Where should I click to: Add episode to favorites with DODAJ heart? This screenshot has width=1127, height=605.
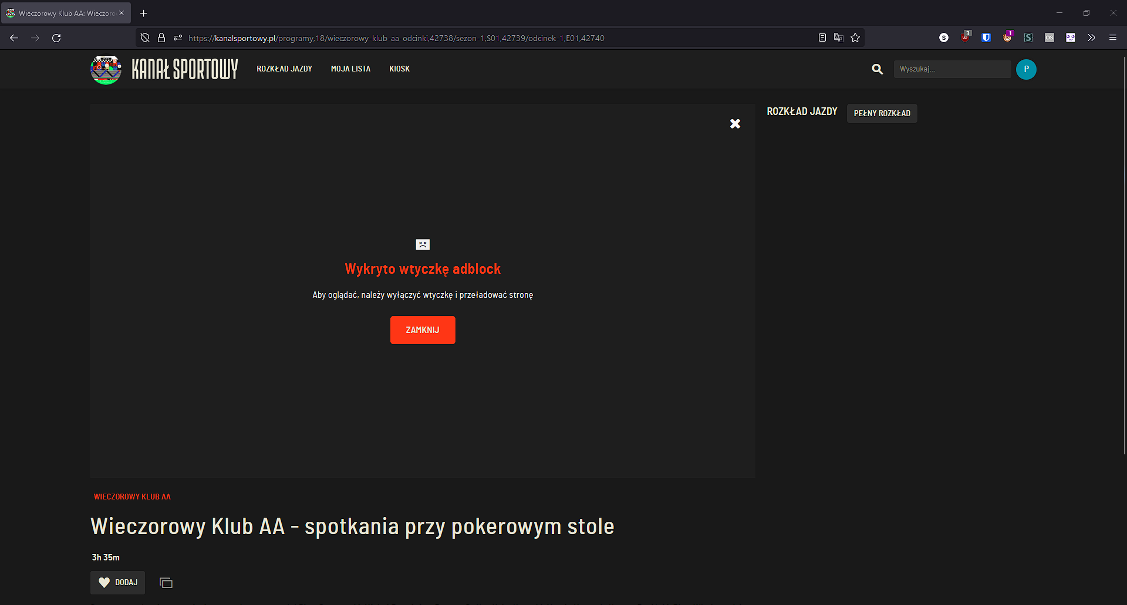117,582
